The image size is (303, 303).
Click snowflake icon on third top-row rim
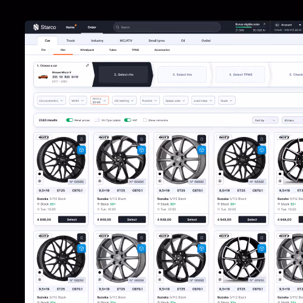click(x=160, y=181)
